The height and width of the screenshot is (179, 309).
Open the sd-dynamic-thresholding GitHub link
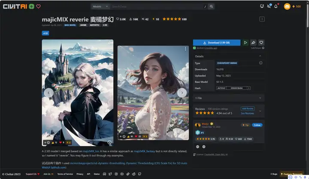(115, 165)
